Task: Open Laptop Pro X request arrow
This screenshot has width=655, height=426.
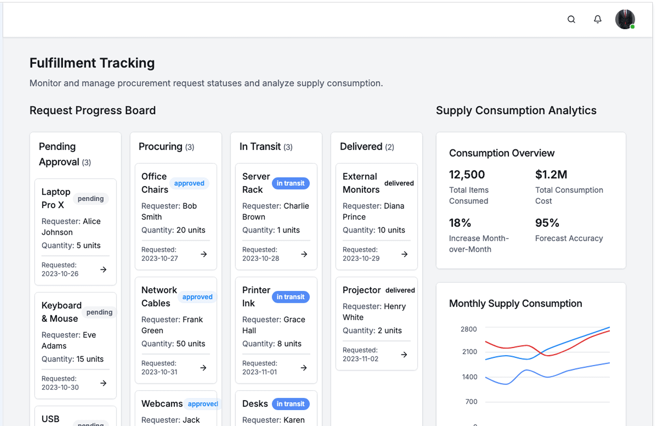Action: tap(103, 270)
